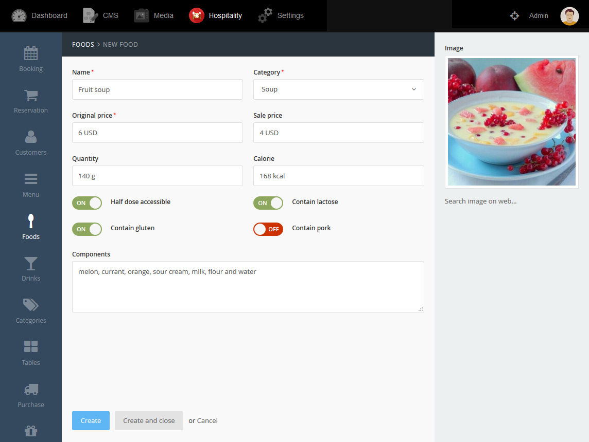This screenshot has height=442, width=589.
Task: Click the Components textarea resize grip
Action: [421, 309]
